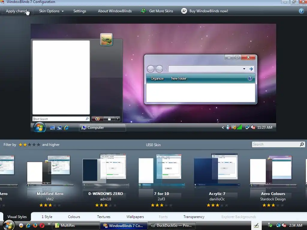
Task: Select the 0-WINDOWS ZERO skin thumbnail
Action: click(106, 170)
